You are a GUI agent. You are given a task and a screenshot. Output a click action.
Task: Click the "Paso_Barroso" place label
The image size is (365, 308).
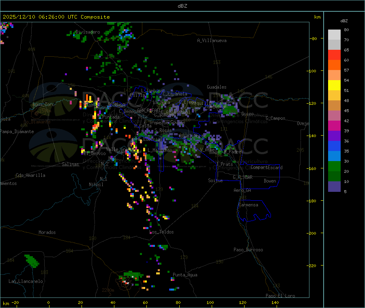point(248,250)
